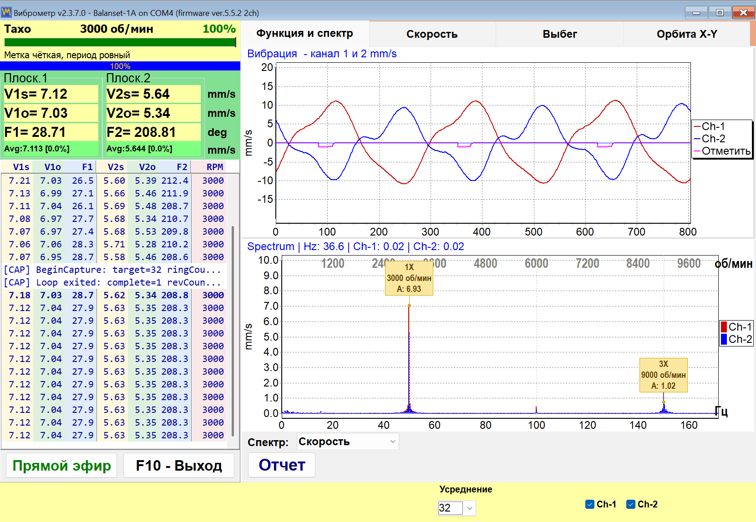Click the [CAP] Loop exited log line

point(112,282)
